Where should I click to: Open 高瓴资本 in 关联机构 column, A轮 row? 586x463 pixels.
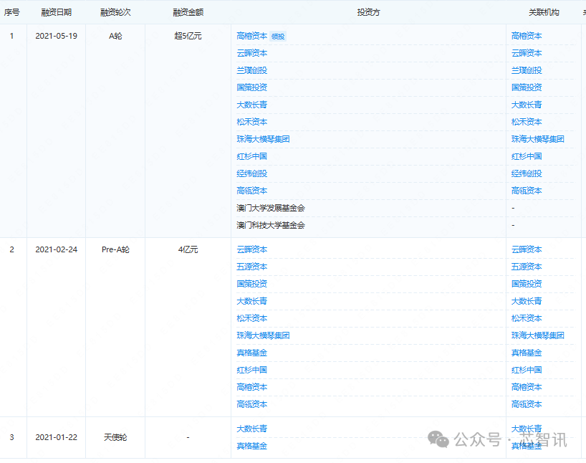[527, 191]
